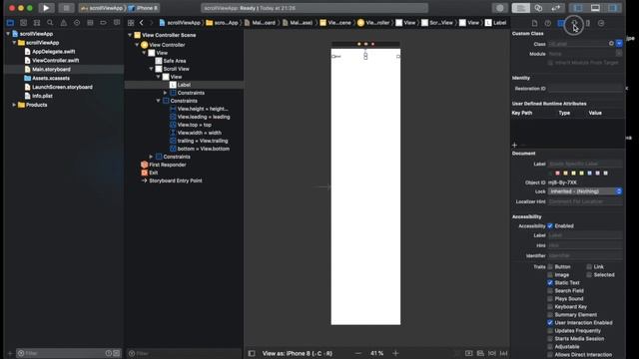The image size is (639, 359).
Task: Expand the Products folder
Action: [14, 105]
